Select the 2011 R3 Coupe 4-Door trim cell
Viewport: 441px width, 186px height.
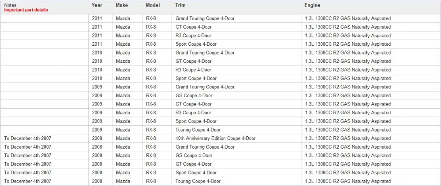point(236,36)
